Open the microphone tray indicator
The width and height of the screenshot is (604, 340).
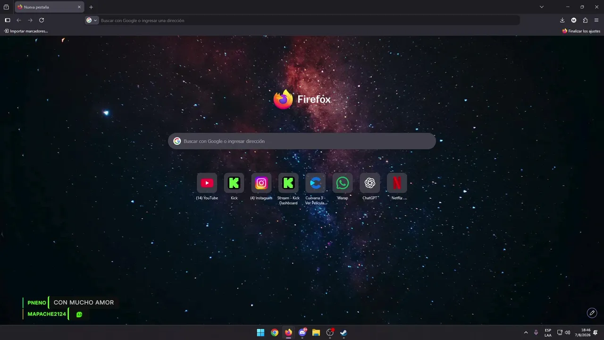(x=536, y=332)
